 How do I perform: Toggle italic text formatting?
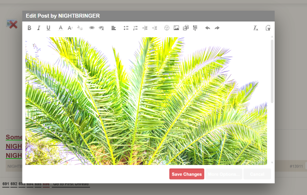[39, 28]
